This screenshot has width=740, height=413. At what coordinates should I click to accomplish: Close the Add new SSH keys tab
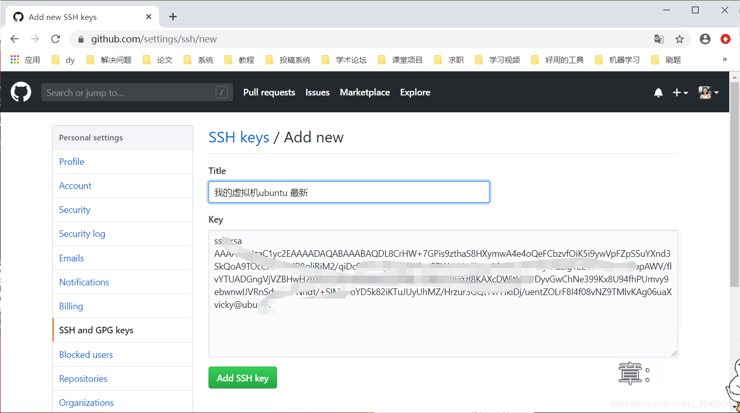[149, 17]
